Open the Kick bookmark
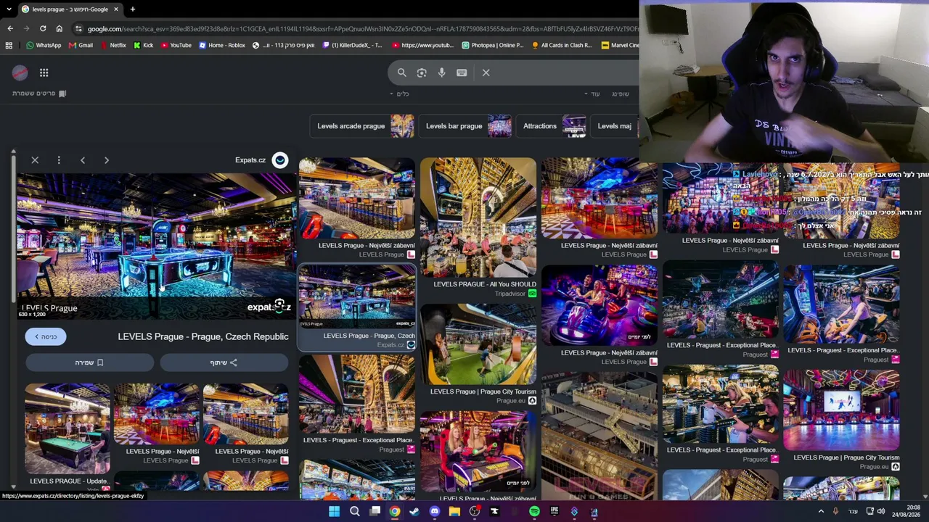Viewport: 929px width, 522px height. (143, 45)
